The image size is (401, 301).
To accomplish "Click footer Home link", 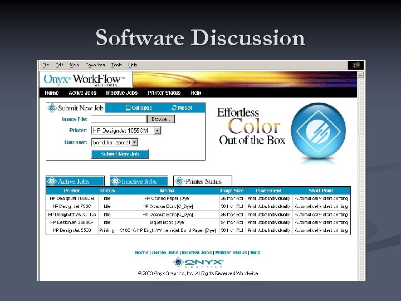I will click(x=141, y=253).
